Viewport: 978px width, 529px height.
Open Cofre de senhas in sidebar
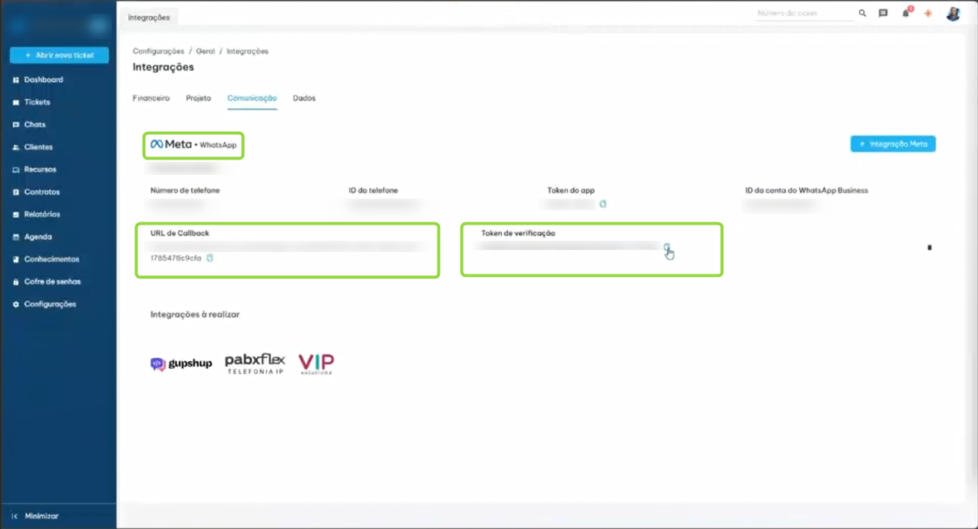[52, 281]
